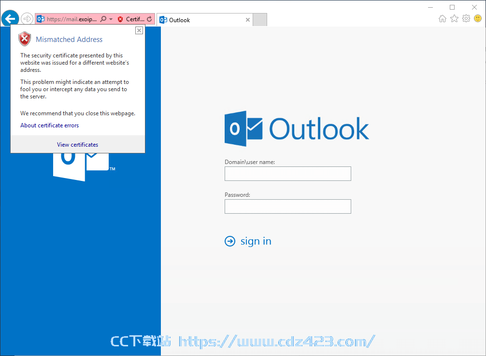Close the Outlook tab
The height and width of the screenshot is (356, 486).
tap(248, 20)
